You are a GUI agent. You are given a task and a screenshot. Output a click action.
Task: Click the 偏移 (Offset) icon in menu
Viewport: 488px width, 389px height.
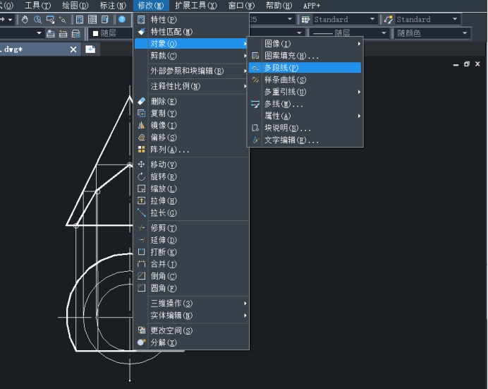pos(142,137)
